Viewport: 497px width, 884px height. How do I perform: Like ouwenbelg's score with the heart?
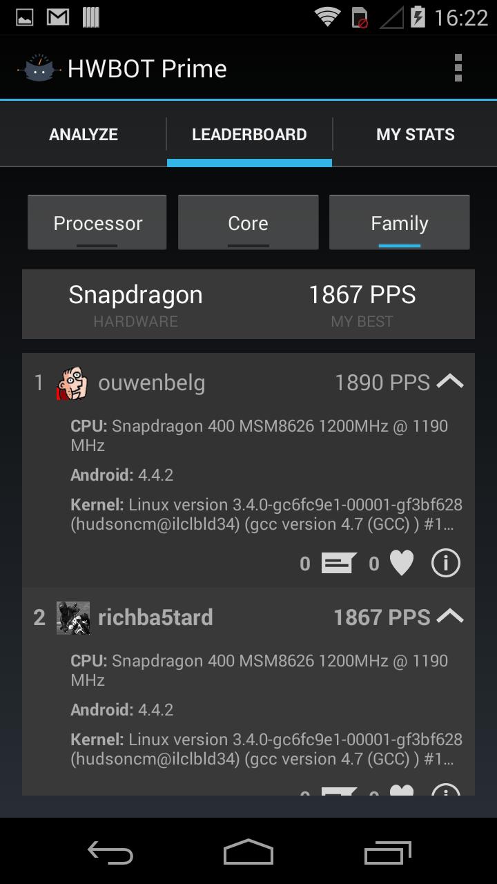[401, 564]
